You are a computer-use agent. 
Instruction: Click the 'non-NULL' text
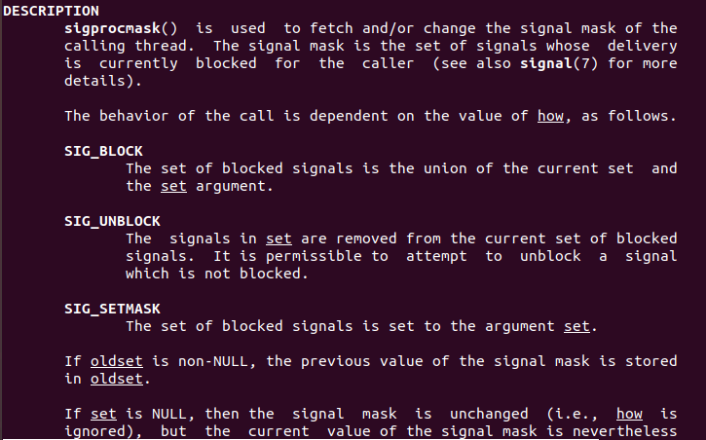213,362
